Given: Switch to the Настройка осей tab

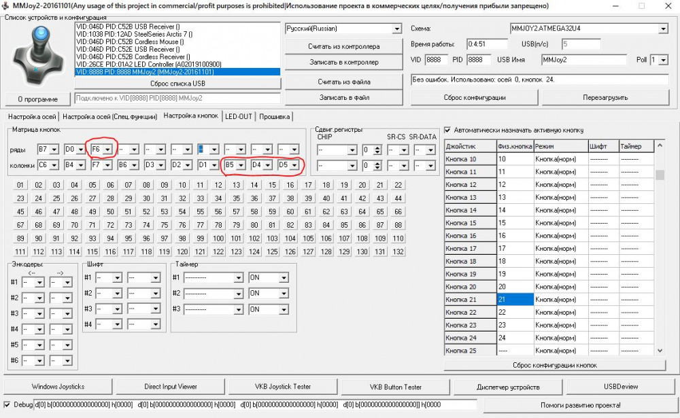Looking at the screenshot, I should click(x=31, y=116).
